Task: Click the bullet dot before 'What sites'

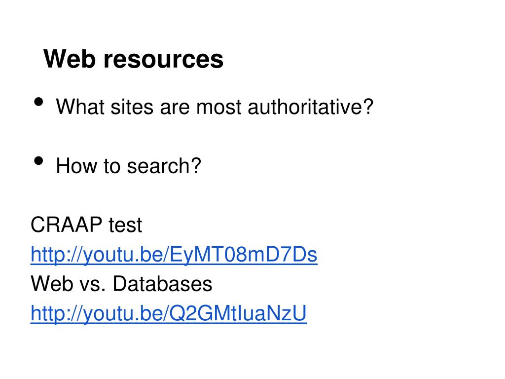Action: click(x=38, y=102)
